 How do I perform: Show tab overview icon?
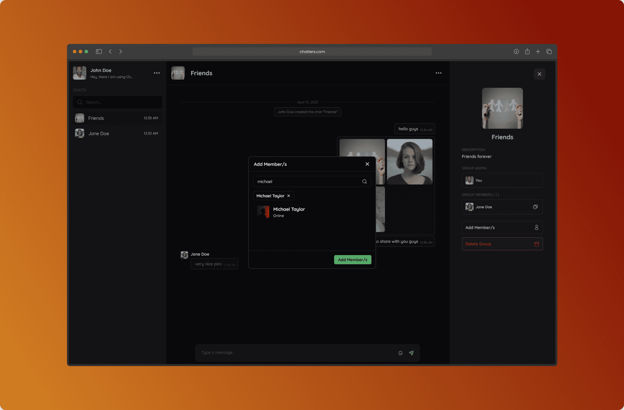[549, 52]
